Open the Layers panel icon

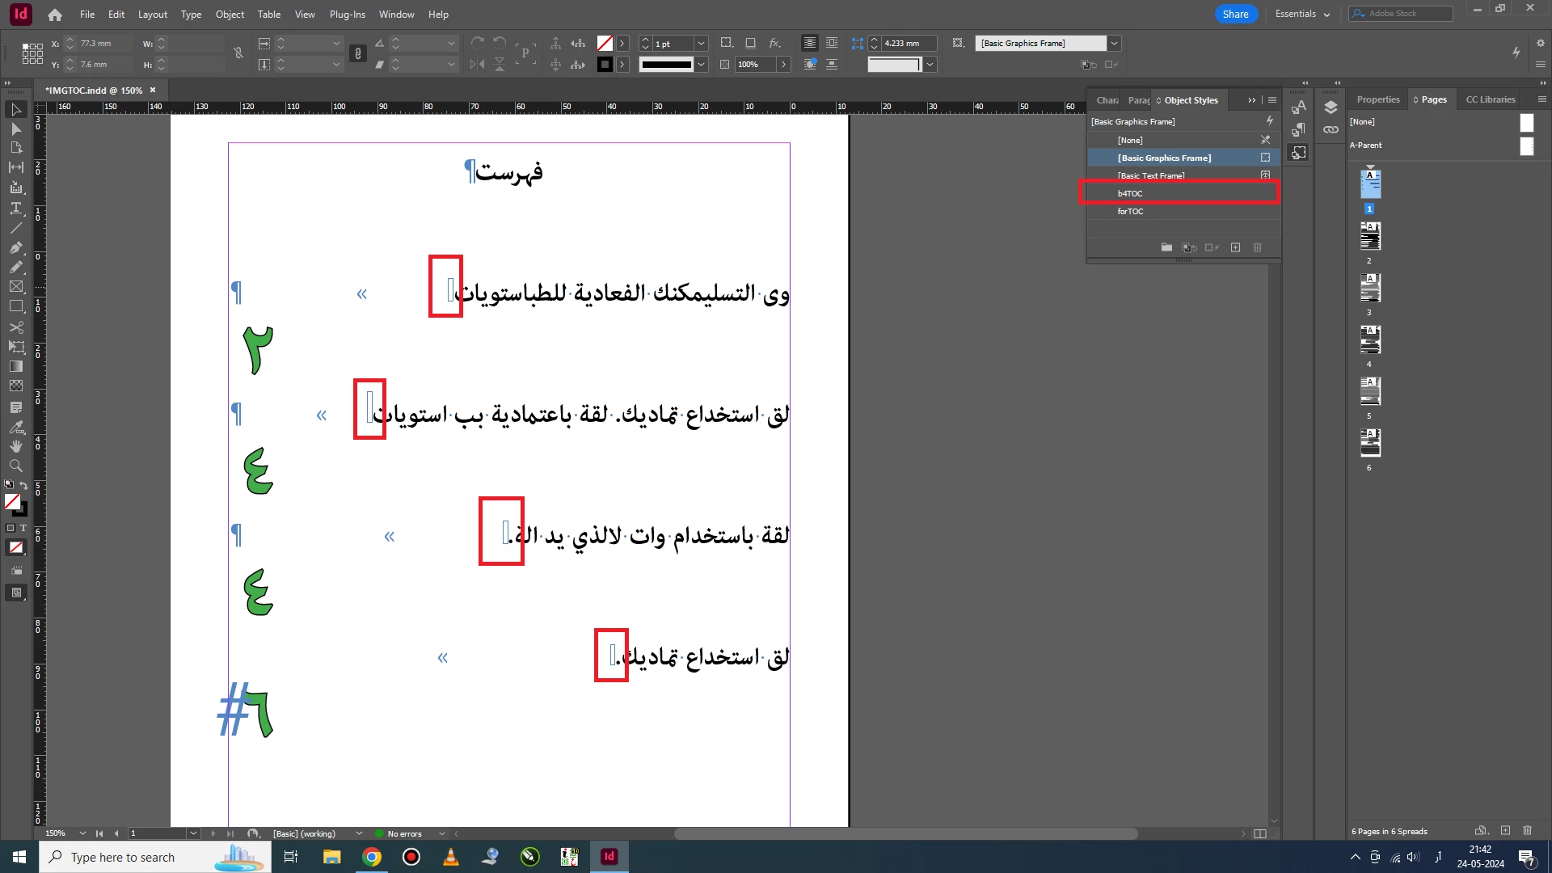1331,108
